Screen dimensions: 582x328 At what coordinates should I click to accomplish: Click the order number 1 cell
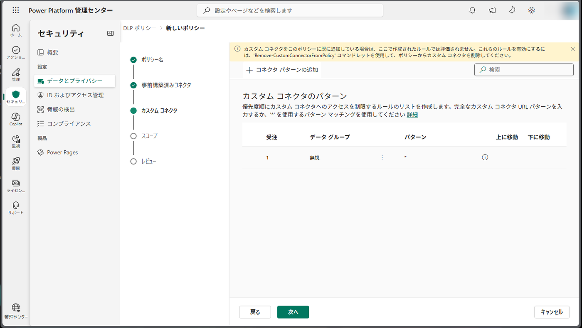coord(267,158)
